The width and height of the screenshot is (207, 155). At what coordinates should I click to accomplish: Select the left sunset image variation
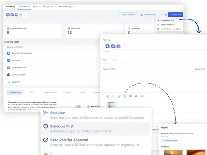point(173,152)
